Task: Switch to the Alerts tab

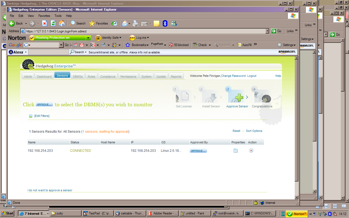Action: coord(28,76)
